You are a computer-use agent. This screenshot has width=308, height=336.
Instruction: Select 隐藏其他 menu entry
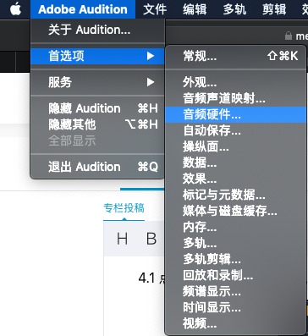tap(97, 124)
